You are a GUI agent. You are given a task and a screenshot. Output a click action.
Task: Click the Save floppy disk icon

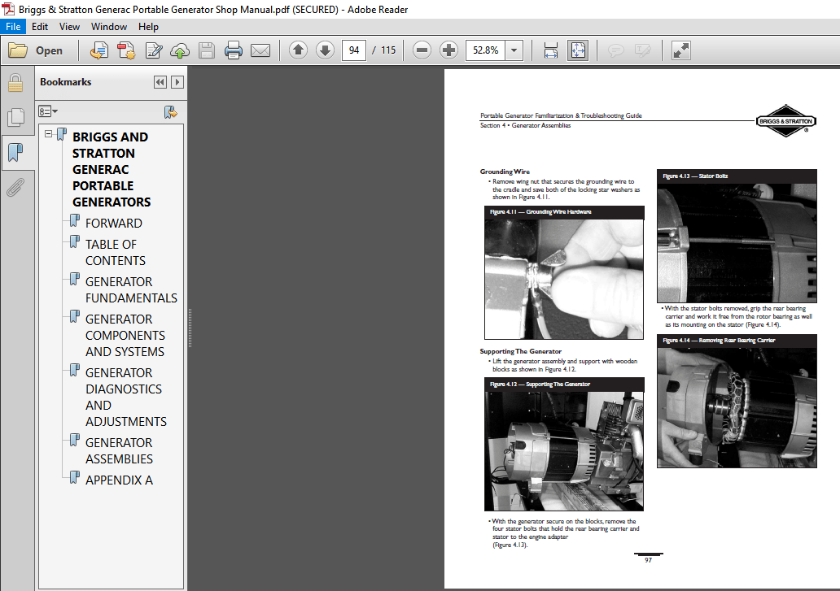207,51
